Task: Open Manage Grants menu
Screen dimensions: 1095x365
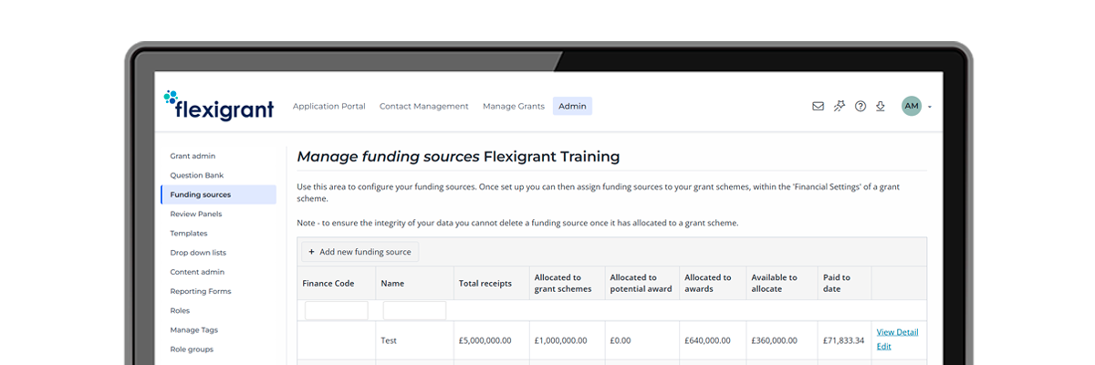Action: click(512, 106)
